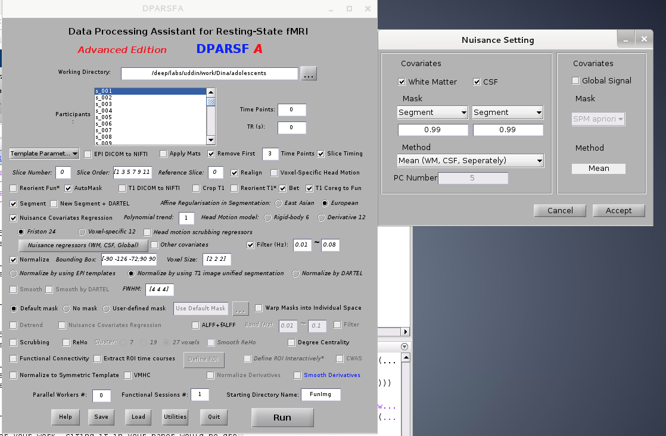
Task: Open CSF mask Segment dropdown
Action: 508,113
